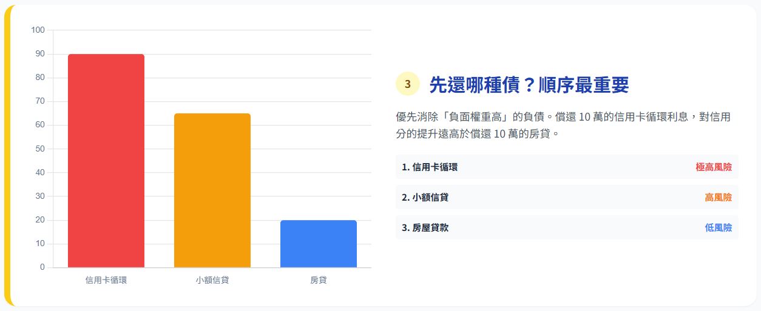Click the heading 先還哪種債？順序最重要
This screenshot has height=311, width=761.
pyautogui.click(x=529, y=85)
